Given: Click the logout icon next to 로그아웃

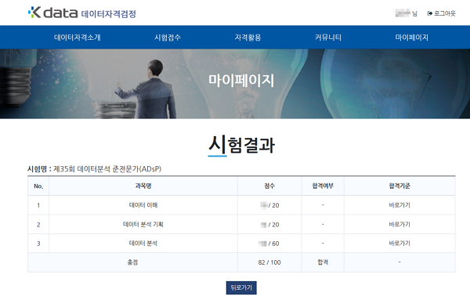Looking at the screenshot, I should point(429,13).
